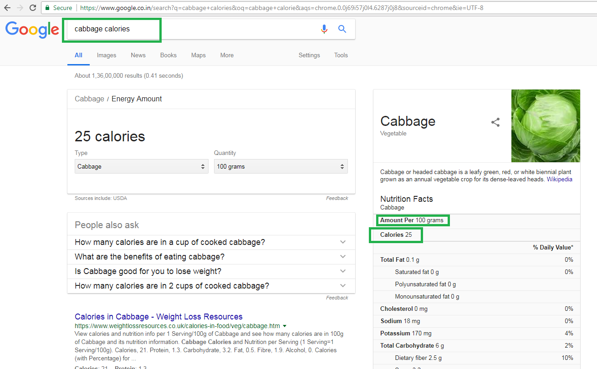597x369 pixels.
Task: Click 'Dietary fiber 2.5 g' row
Action: pos(477,358)
